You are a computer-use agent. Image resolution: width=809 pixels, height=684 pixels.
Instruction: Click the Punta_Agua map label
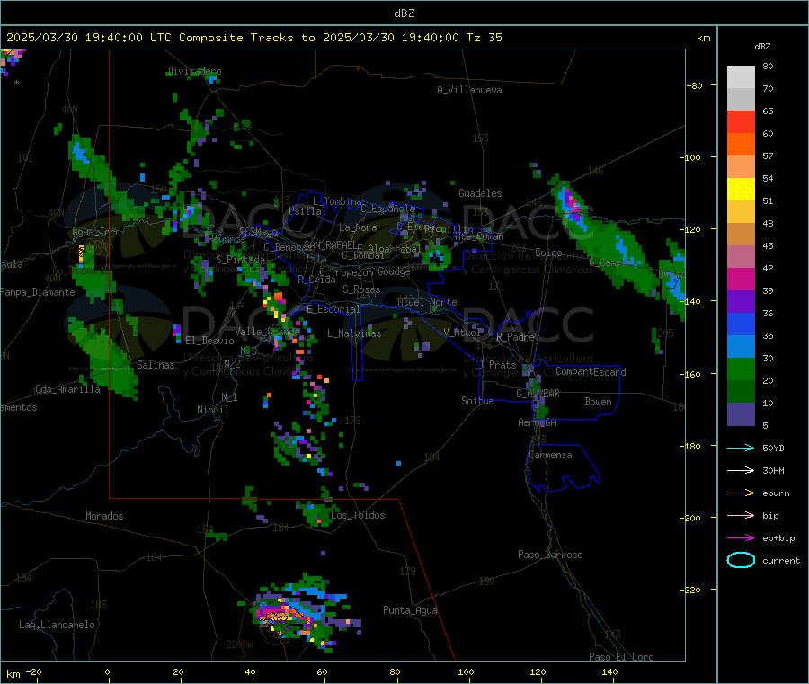[410, 610]
